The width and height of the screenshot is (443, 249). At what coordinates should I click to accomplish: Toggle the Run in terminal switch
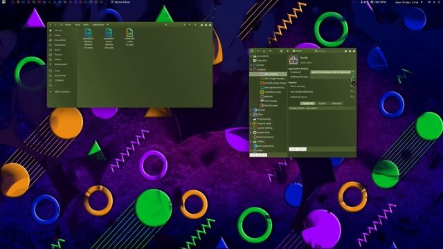352,86
